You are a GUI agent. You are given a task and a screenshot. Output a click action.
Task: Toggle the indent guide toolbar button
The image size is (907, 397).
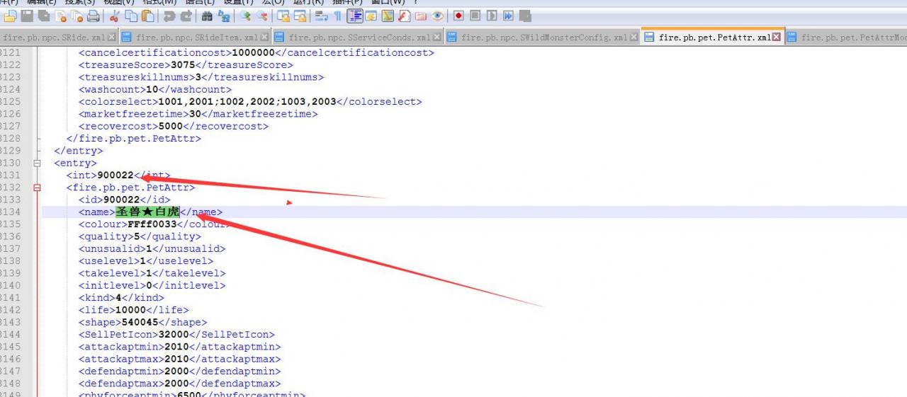[x=355, y=16]
